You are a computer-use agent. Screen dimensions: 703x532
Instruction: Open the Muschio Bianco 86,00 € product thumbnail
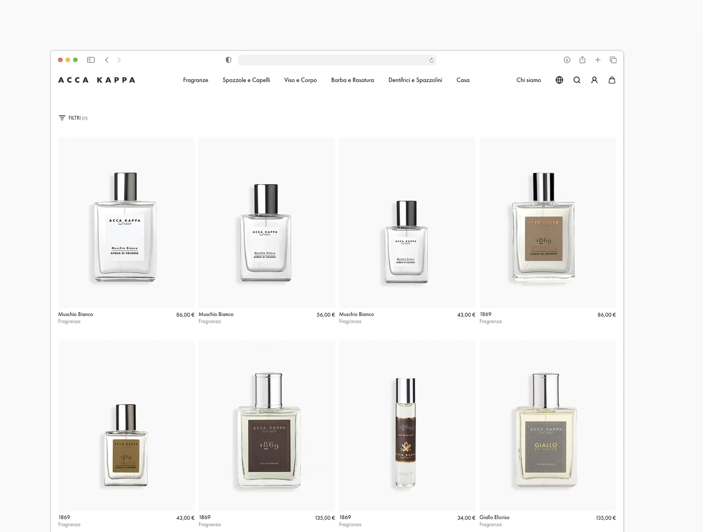coord(126,223)
